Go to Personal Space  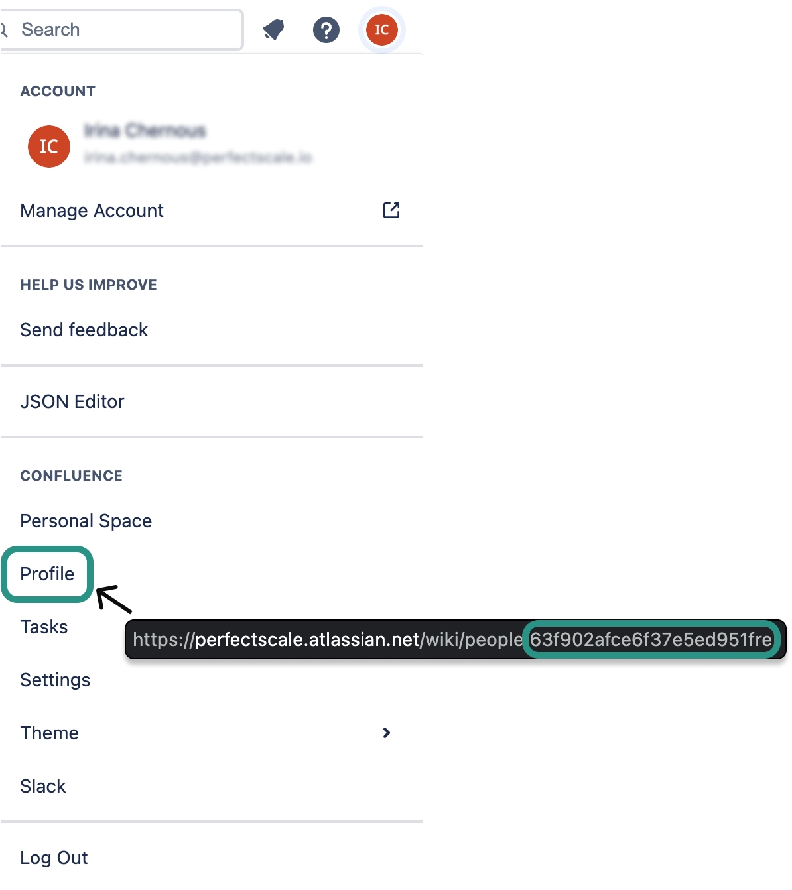click(x=86, y=521)
